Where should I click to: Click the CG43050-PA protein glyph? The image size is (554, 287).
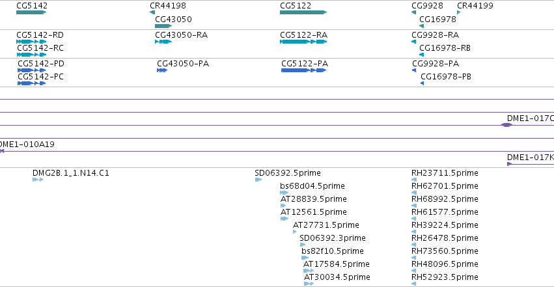(162, 70)
